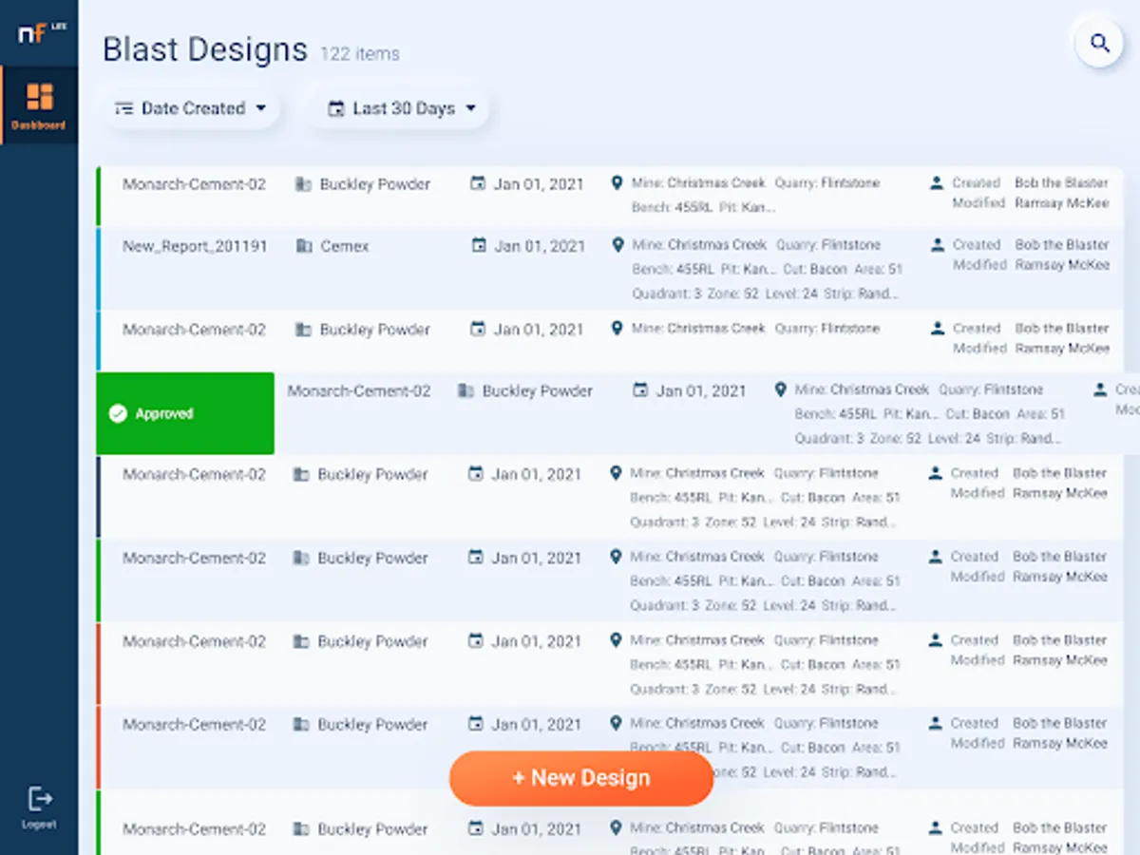Click the green Approved status badge
Viewport: 1140px width, 855px height.
tap(185, 413)
